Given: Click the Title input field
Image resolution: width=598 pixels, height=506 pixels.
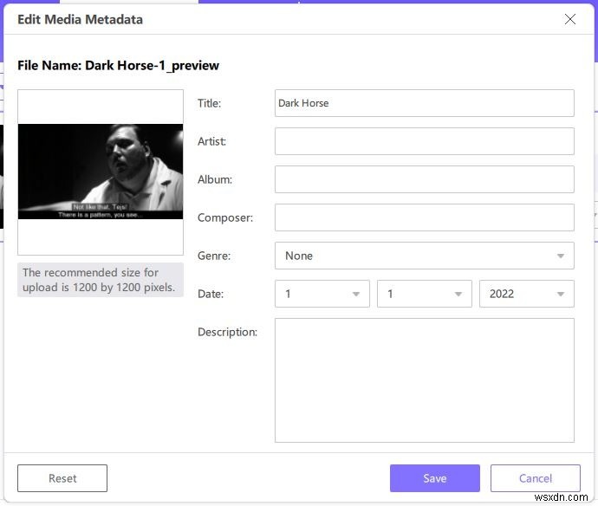Looking at the screenshot, I should [424, 103].
